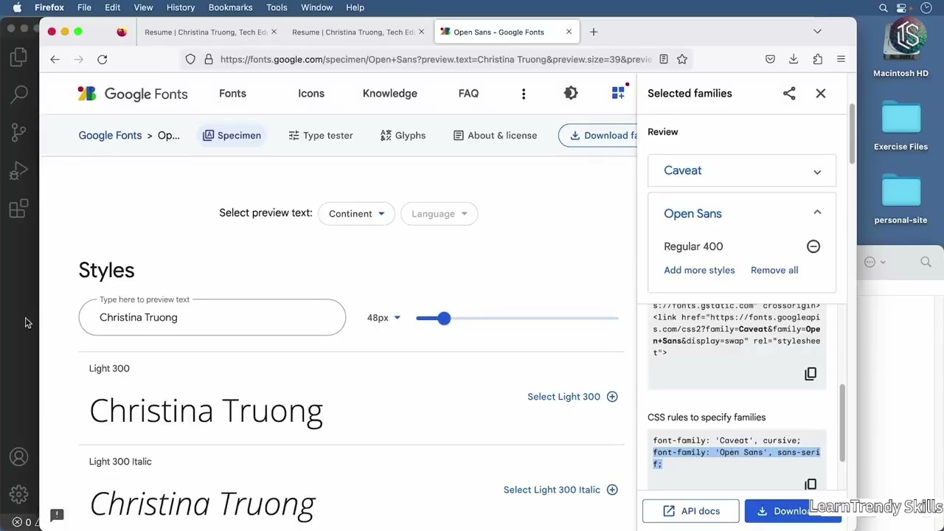Switch to the Specimen tab

coord(232,136)
